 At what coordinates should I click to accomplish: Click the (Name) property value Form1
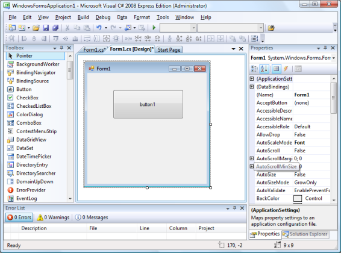[x=311, y=95]
